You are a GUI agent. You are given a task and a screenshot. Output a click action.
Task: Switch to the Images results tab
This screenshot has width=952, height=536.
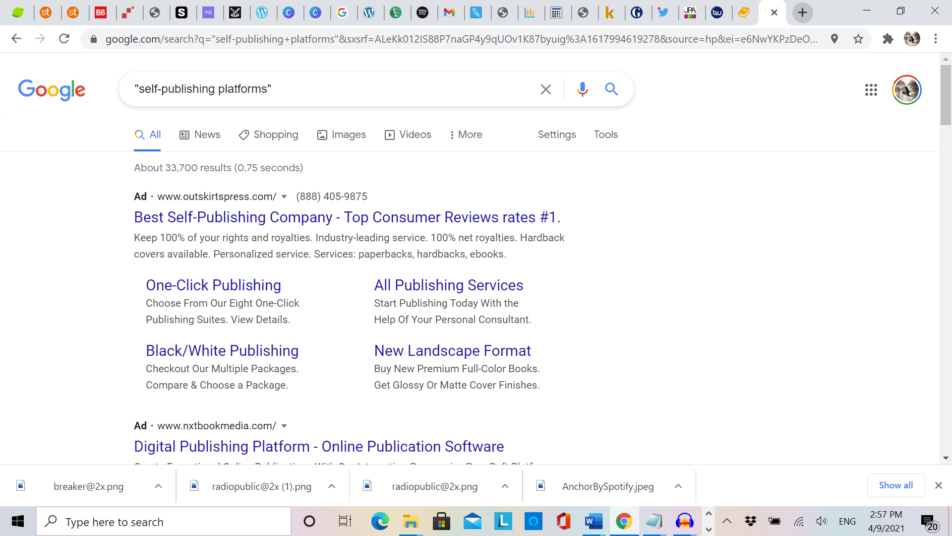point(341,134)
